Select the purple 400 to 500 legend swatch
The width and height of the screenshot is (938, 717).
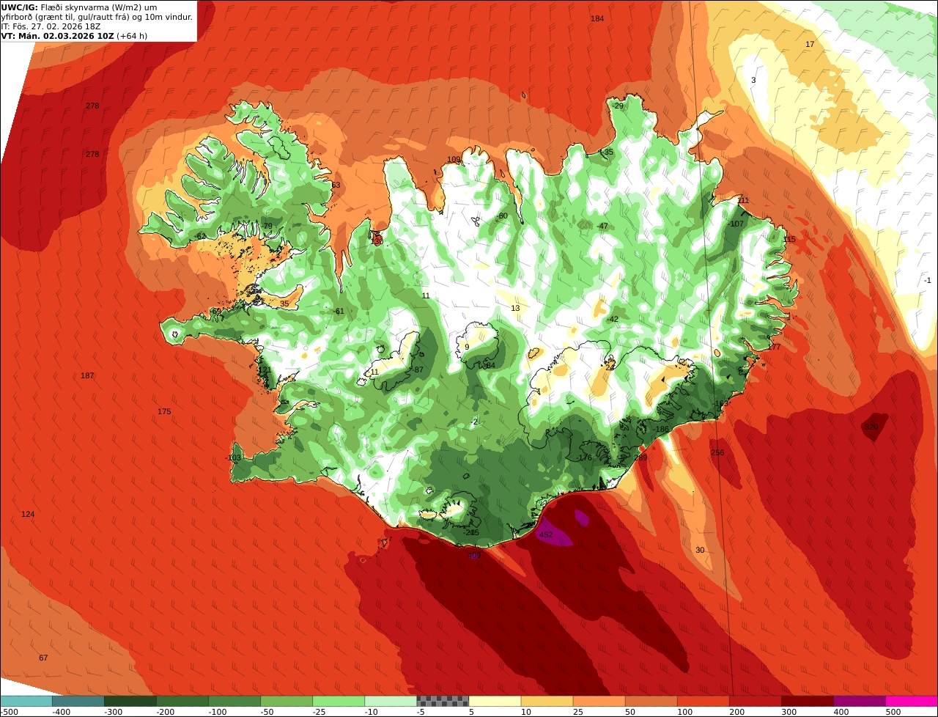click(860, 701)
